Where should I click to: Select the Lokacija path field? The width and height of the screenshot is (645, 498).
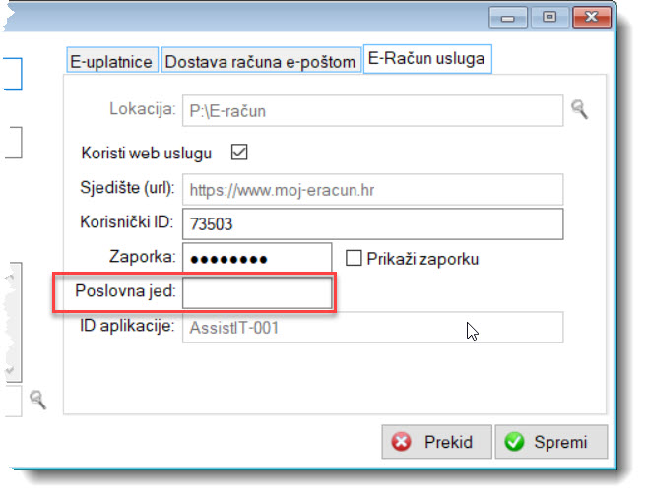pyautogui.click(x=372, y=111)
